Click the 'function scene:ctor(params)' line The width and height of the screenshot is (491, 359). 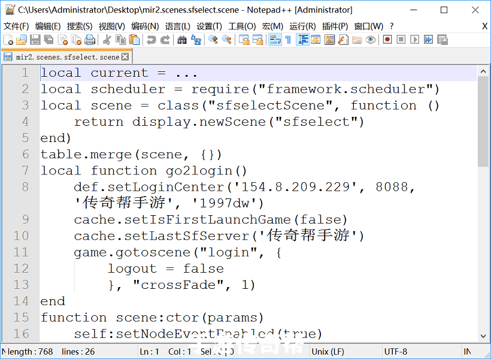[x=152, y=318]
